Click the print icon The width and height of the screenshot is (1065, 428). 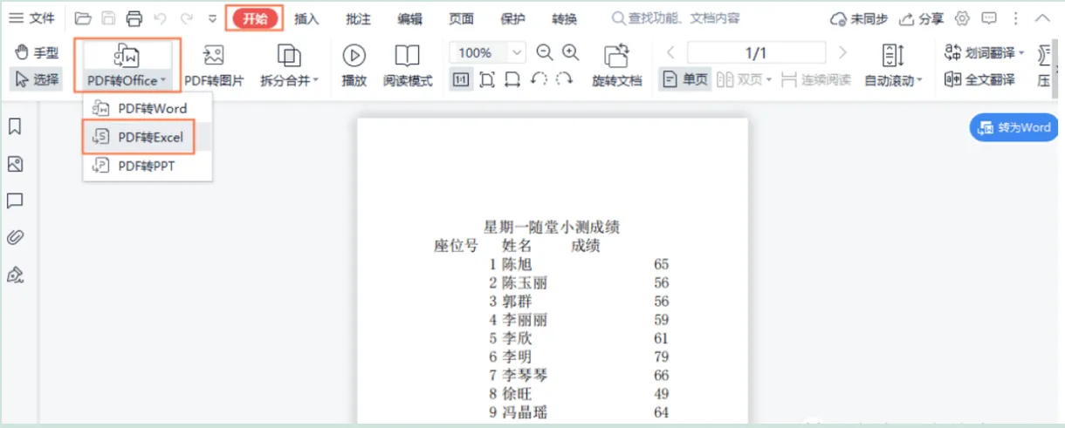point(134,18)
